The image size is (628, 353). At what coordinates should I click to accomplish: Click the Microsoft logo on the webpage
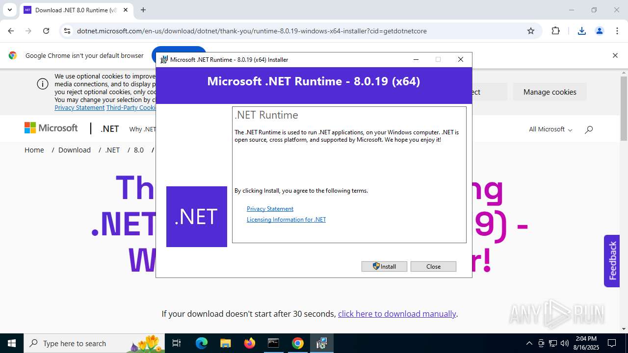[51, 128]
